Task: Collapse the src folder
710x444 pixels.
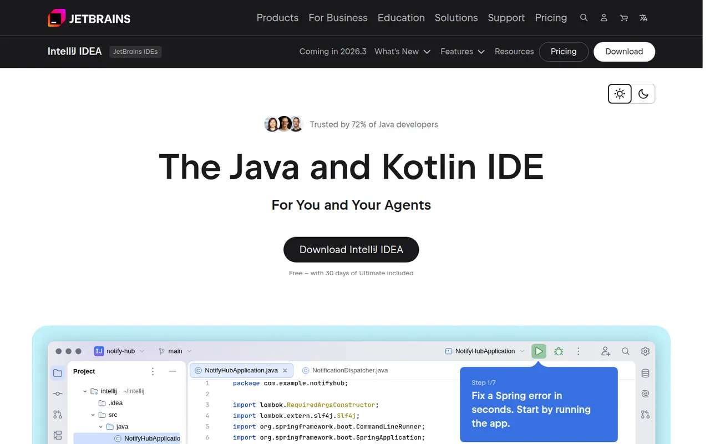Action: click(x=93, y=415)
